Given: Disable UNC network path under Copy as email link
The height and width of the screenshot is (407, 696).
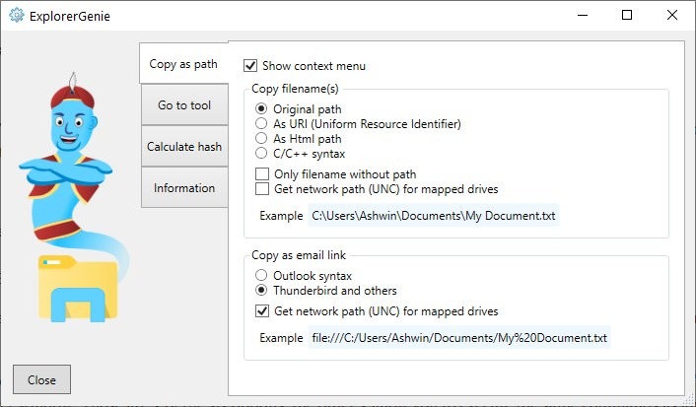Looking at the screenshot, I should click(262, 310).
